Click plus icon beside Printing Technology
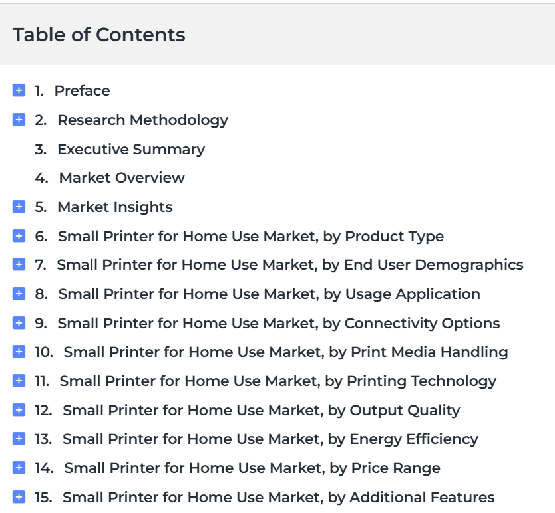555x513 pixels. point(19,381)
